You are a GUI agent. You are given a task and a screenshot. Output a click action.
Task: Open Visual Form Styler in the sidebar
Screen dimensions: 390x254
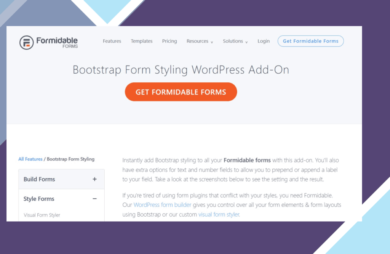(42, 215)
